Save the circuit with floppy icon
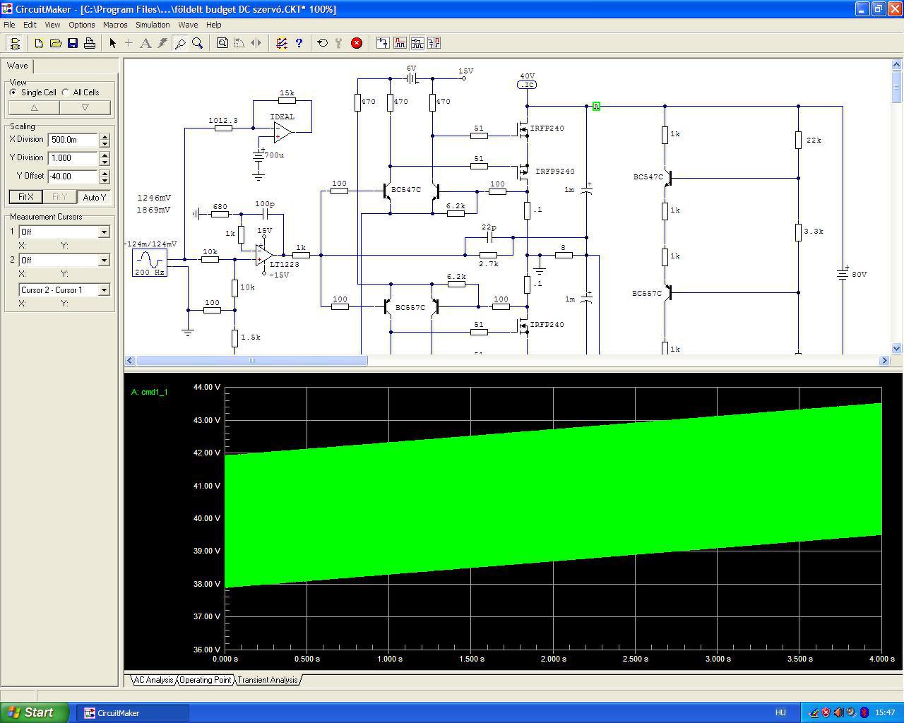Viewport: 904px width, 723px height. click(x=73, y=43)
